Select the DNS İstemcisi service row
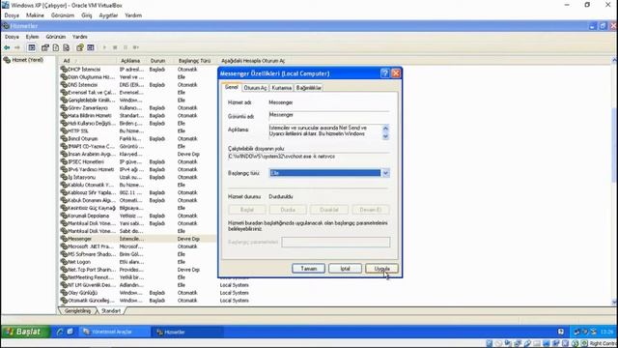618x348 pixels. point(137,85)
